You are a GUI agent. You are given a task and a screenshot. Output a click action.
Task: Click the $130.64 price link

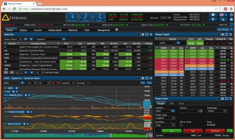pos(211,125)
